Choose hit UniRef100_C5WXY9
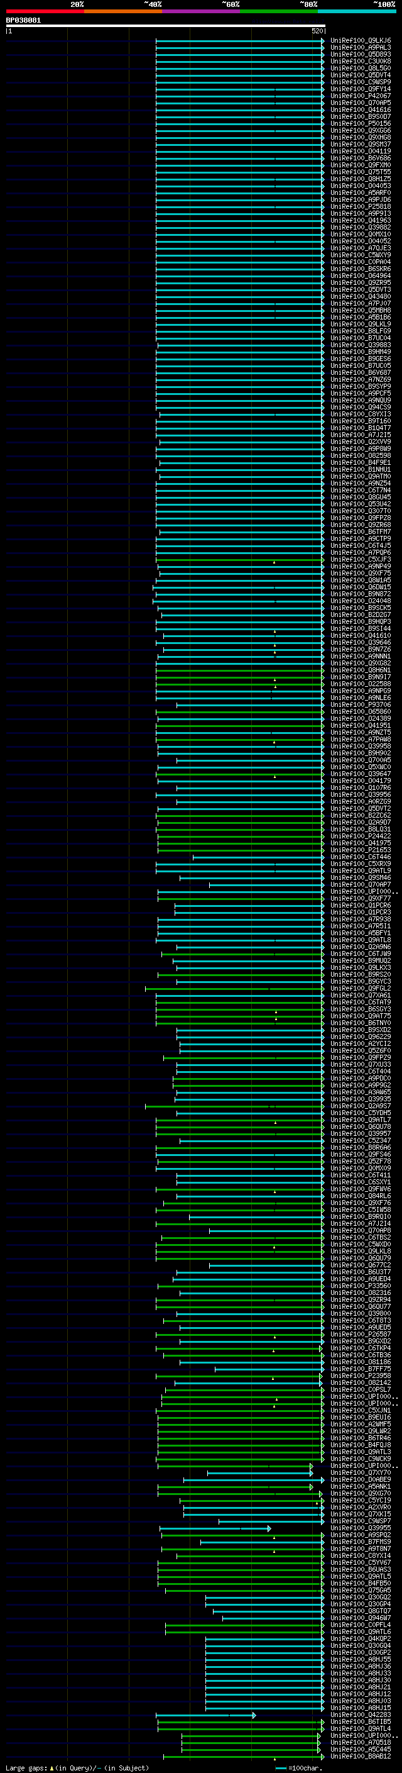402x1773 pixels. (361, 255)
